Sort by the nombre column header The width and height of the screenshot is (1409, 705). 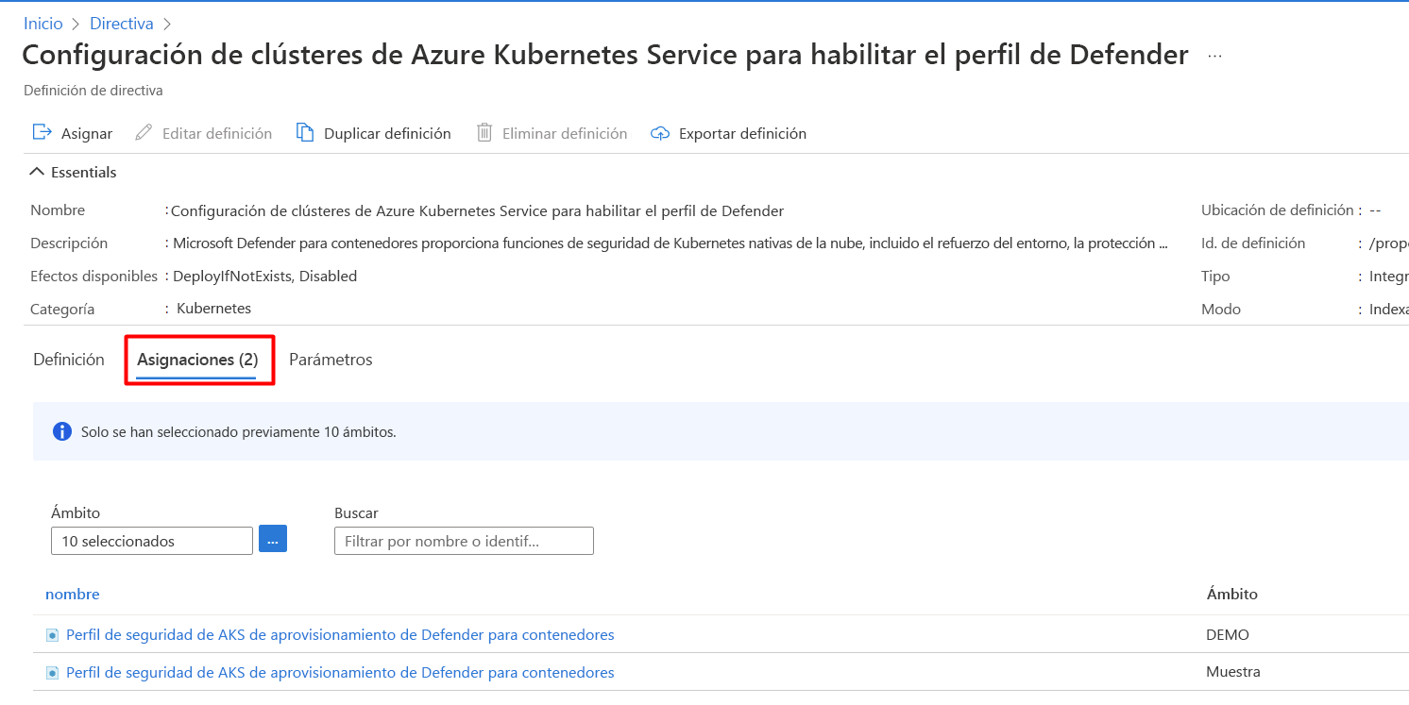point(73,595)
